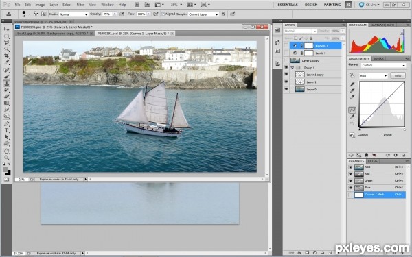Screen dimensions: 412x257
Task: Open the Filter menu
Action: 80,5
